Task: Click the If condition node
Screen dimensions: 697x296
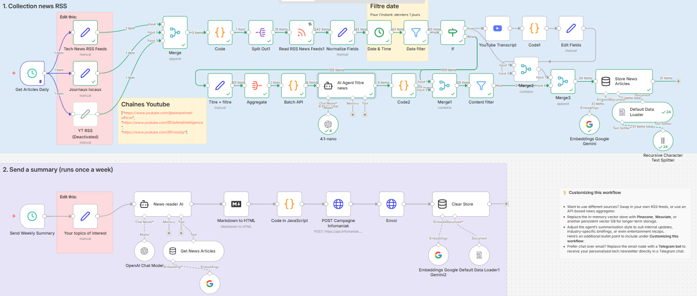Action: [x=452, y=32]
